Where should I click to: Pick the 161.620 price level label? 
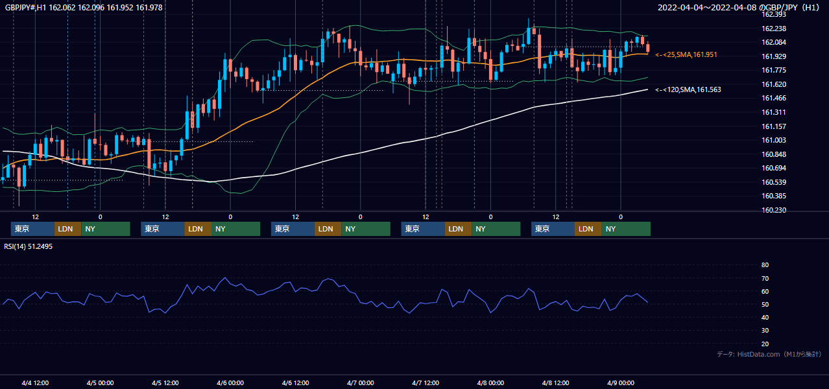(x=774, y=84)
